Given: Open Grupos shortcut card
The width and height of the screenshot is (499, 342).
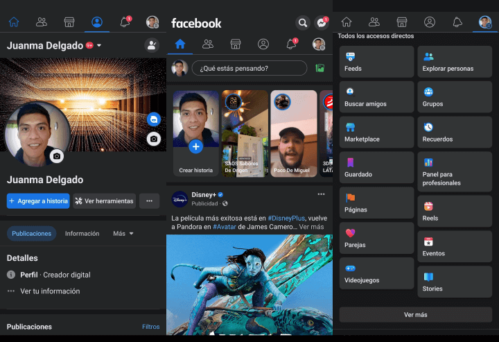Looking at the screenshot, I should [x=455, y=97].
